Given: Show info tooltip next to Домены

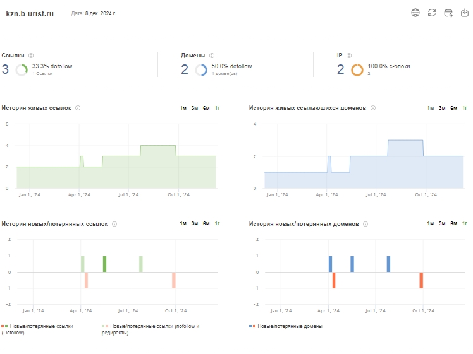Looking at the screenshot, I should pos(212,56).
